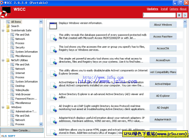
Task: Click icon beside Password Recov... item
Action: 12,99
